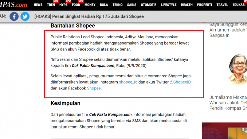Open the OTOMOTIF menu item
The height and width of the screenshot is (139, 247).
pyautogui.click(x=149, y=5)
